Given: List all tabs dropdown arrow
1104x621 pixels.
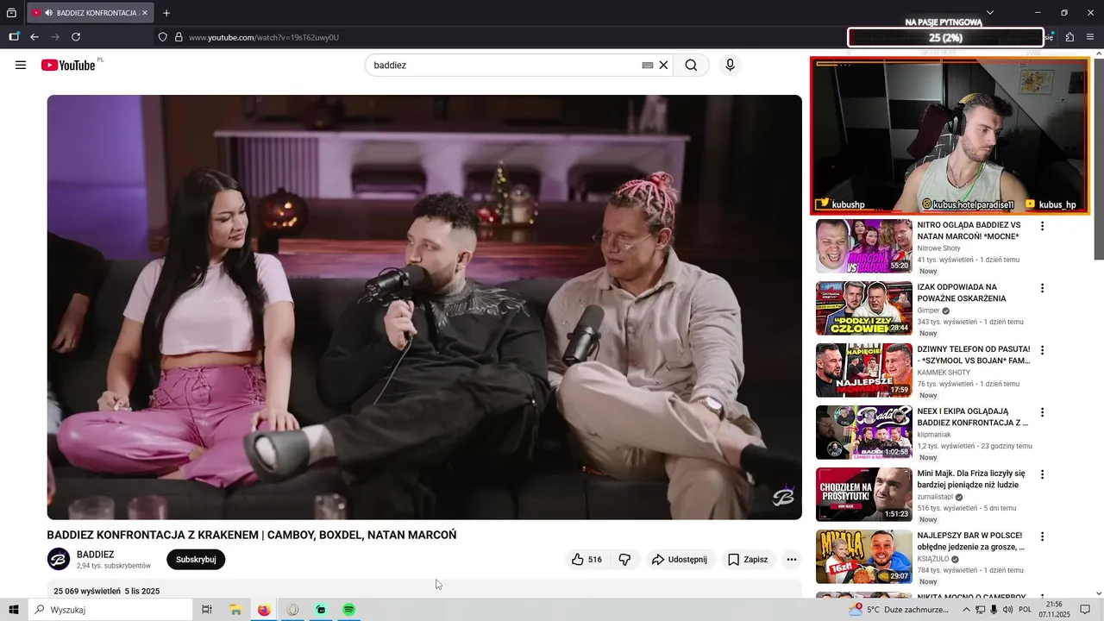Looking at the screenshot, I should pyautogui.click(x=990, y=13).
